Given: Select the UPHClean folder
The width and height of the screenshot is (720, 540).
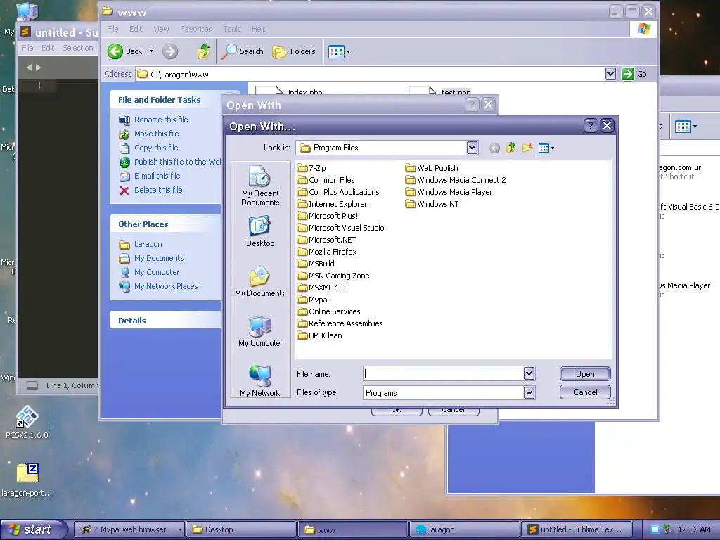Looking at the screenshot, I should (x=320, y=335).
